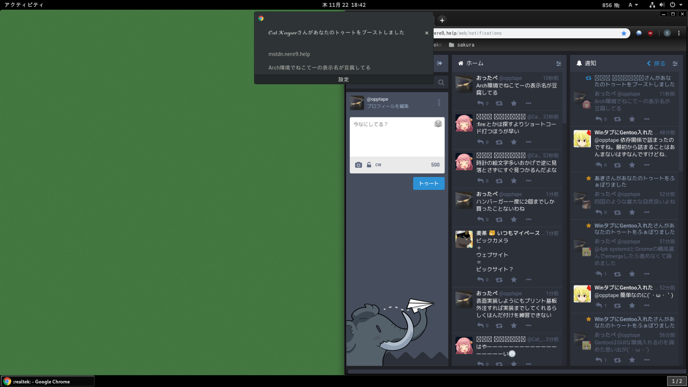Open the system power menu in the top bar
This screenshot has height=387, width=688.
coord(676,5)
